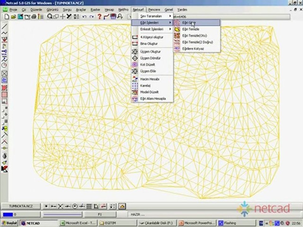Open the Hesap menu
The width and height of the screenshot is (303, 227).
click(110, 10)
